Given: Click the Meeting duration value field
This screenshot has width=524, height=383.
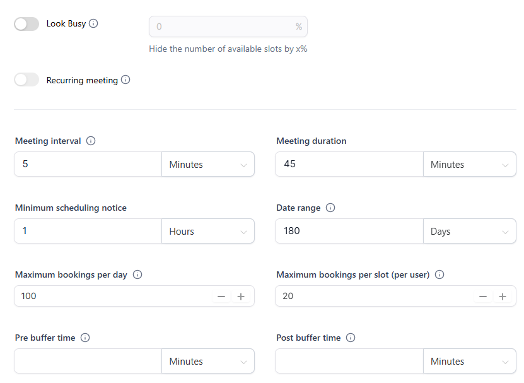Looking at the screenshot, I should point(349,164).
